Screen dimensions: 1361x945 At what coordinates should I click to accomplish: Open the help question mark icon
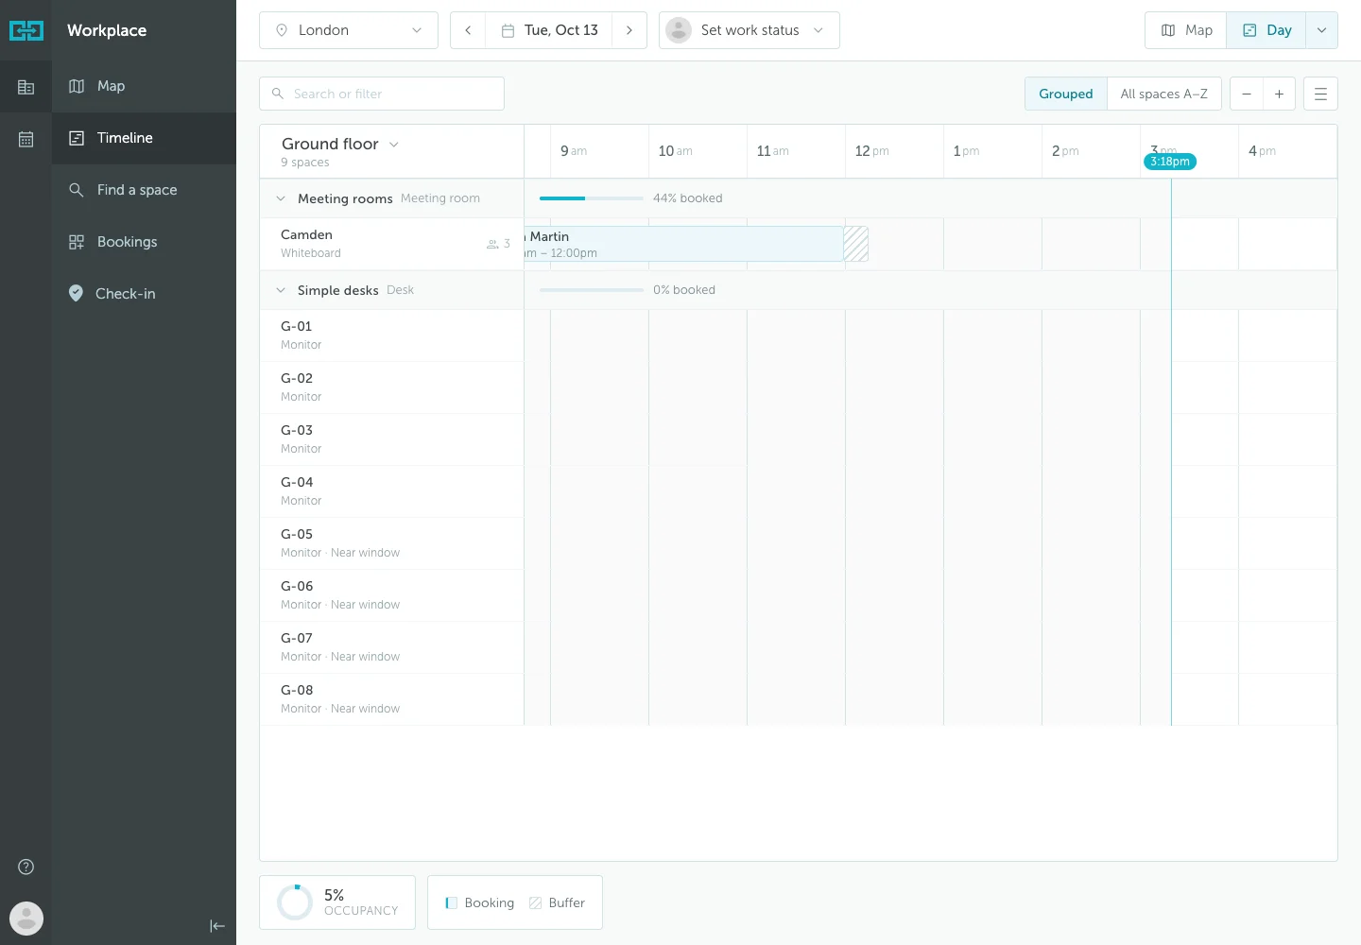coord(26,867)
